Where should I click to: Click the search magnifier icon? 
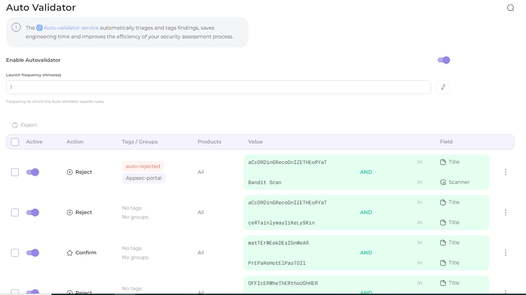[511, 8]
